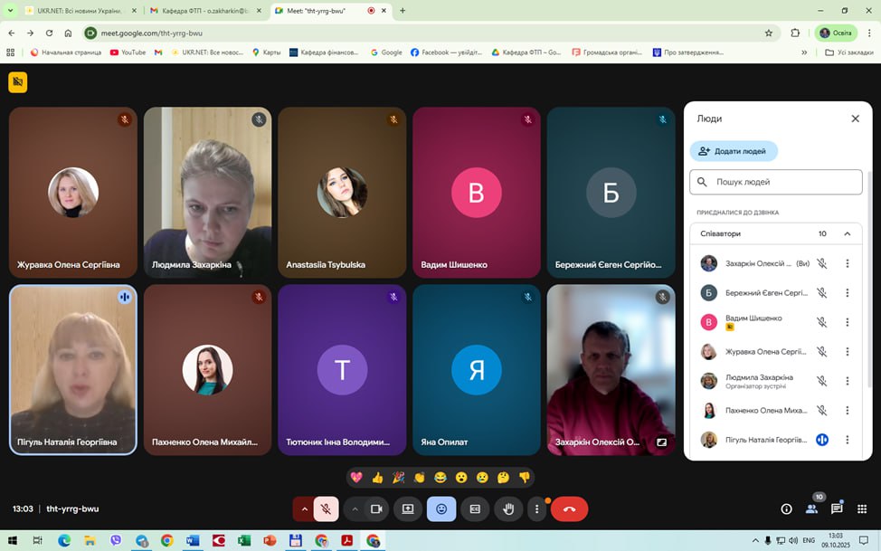Collapse the Співавтори participants section
Screen dimensions: 881x551
[x=847, y=233]
